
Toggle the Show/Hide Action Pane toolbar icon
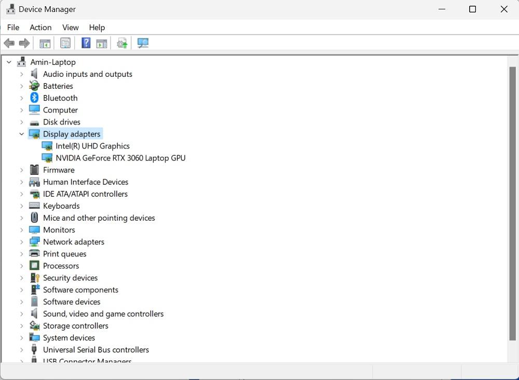pos(102,43)
